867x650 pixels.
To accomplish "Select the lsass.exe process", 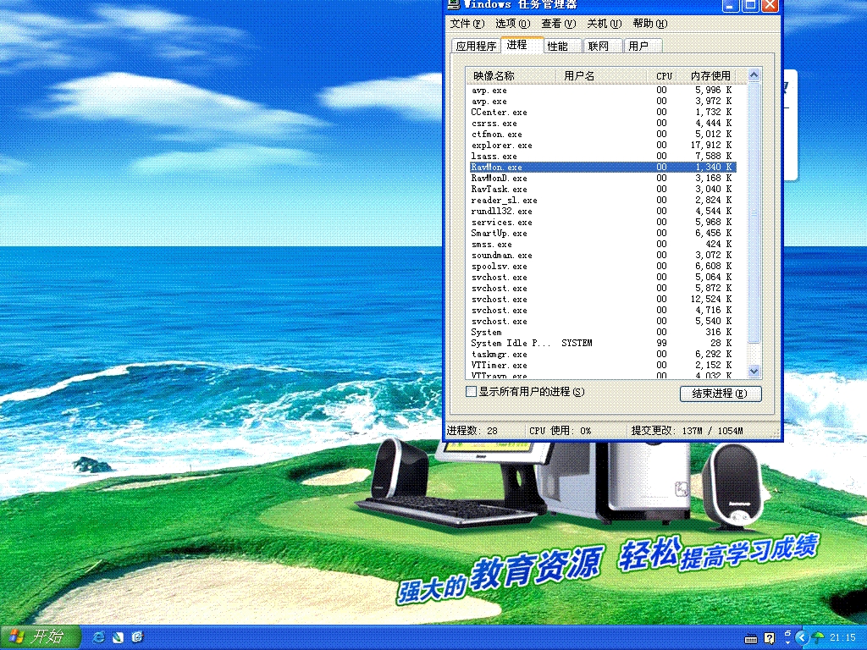I will [603, 156].
